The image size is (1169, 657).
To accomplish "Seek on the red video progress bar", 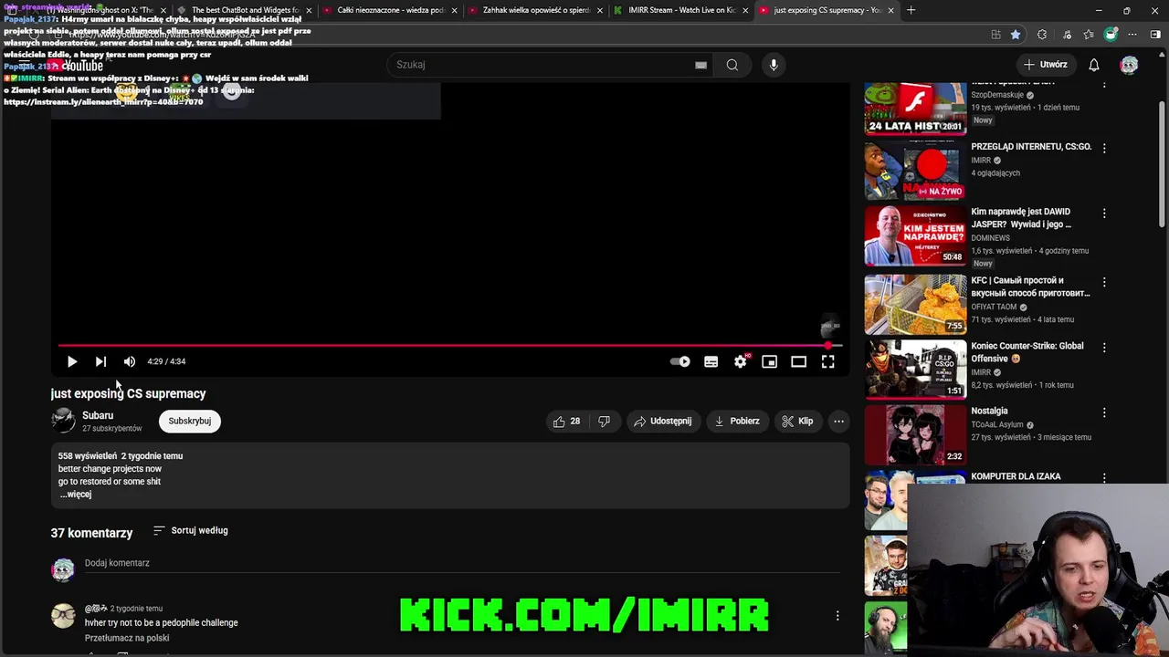I will (x=448, y=345).
